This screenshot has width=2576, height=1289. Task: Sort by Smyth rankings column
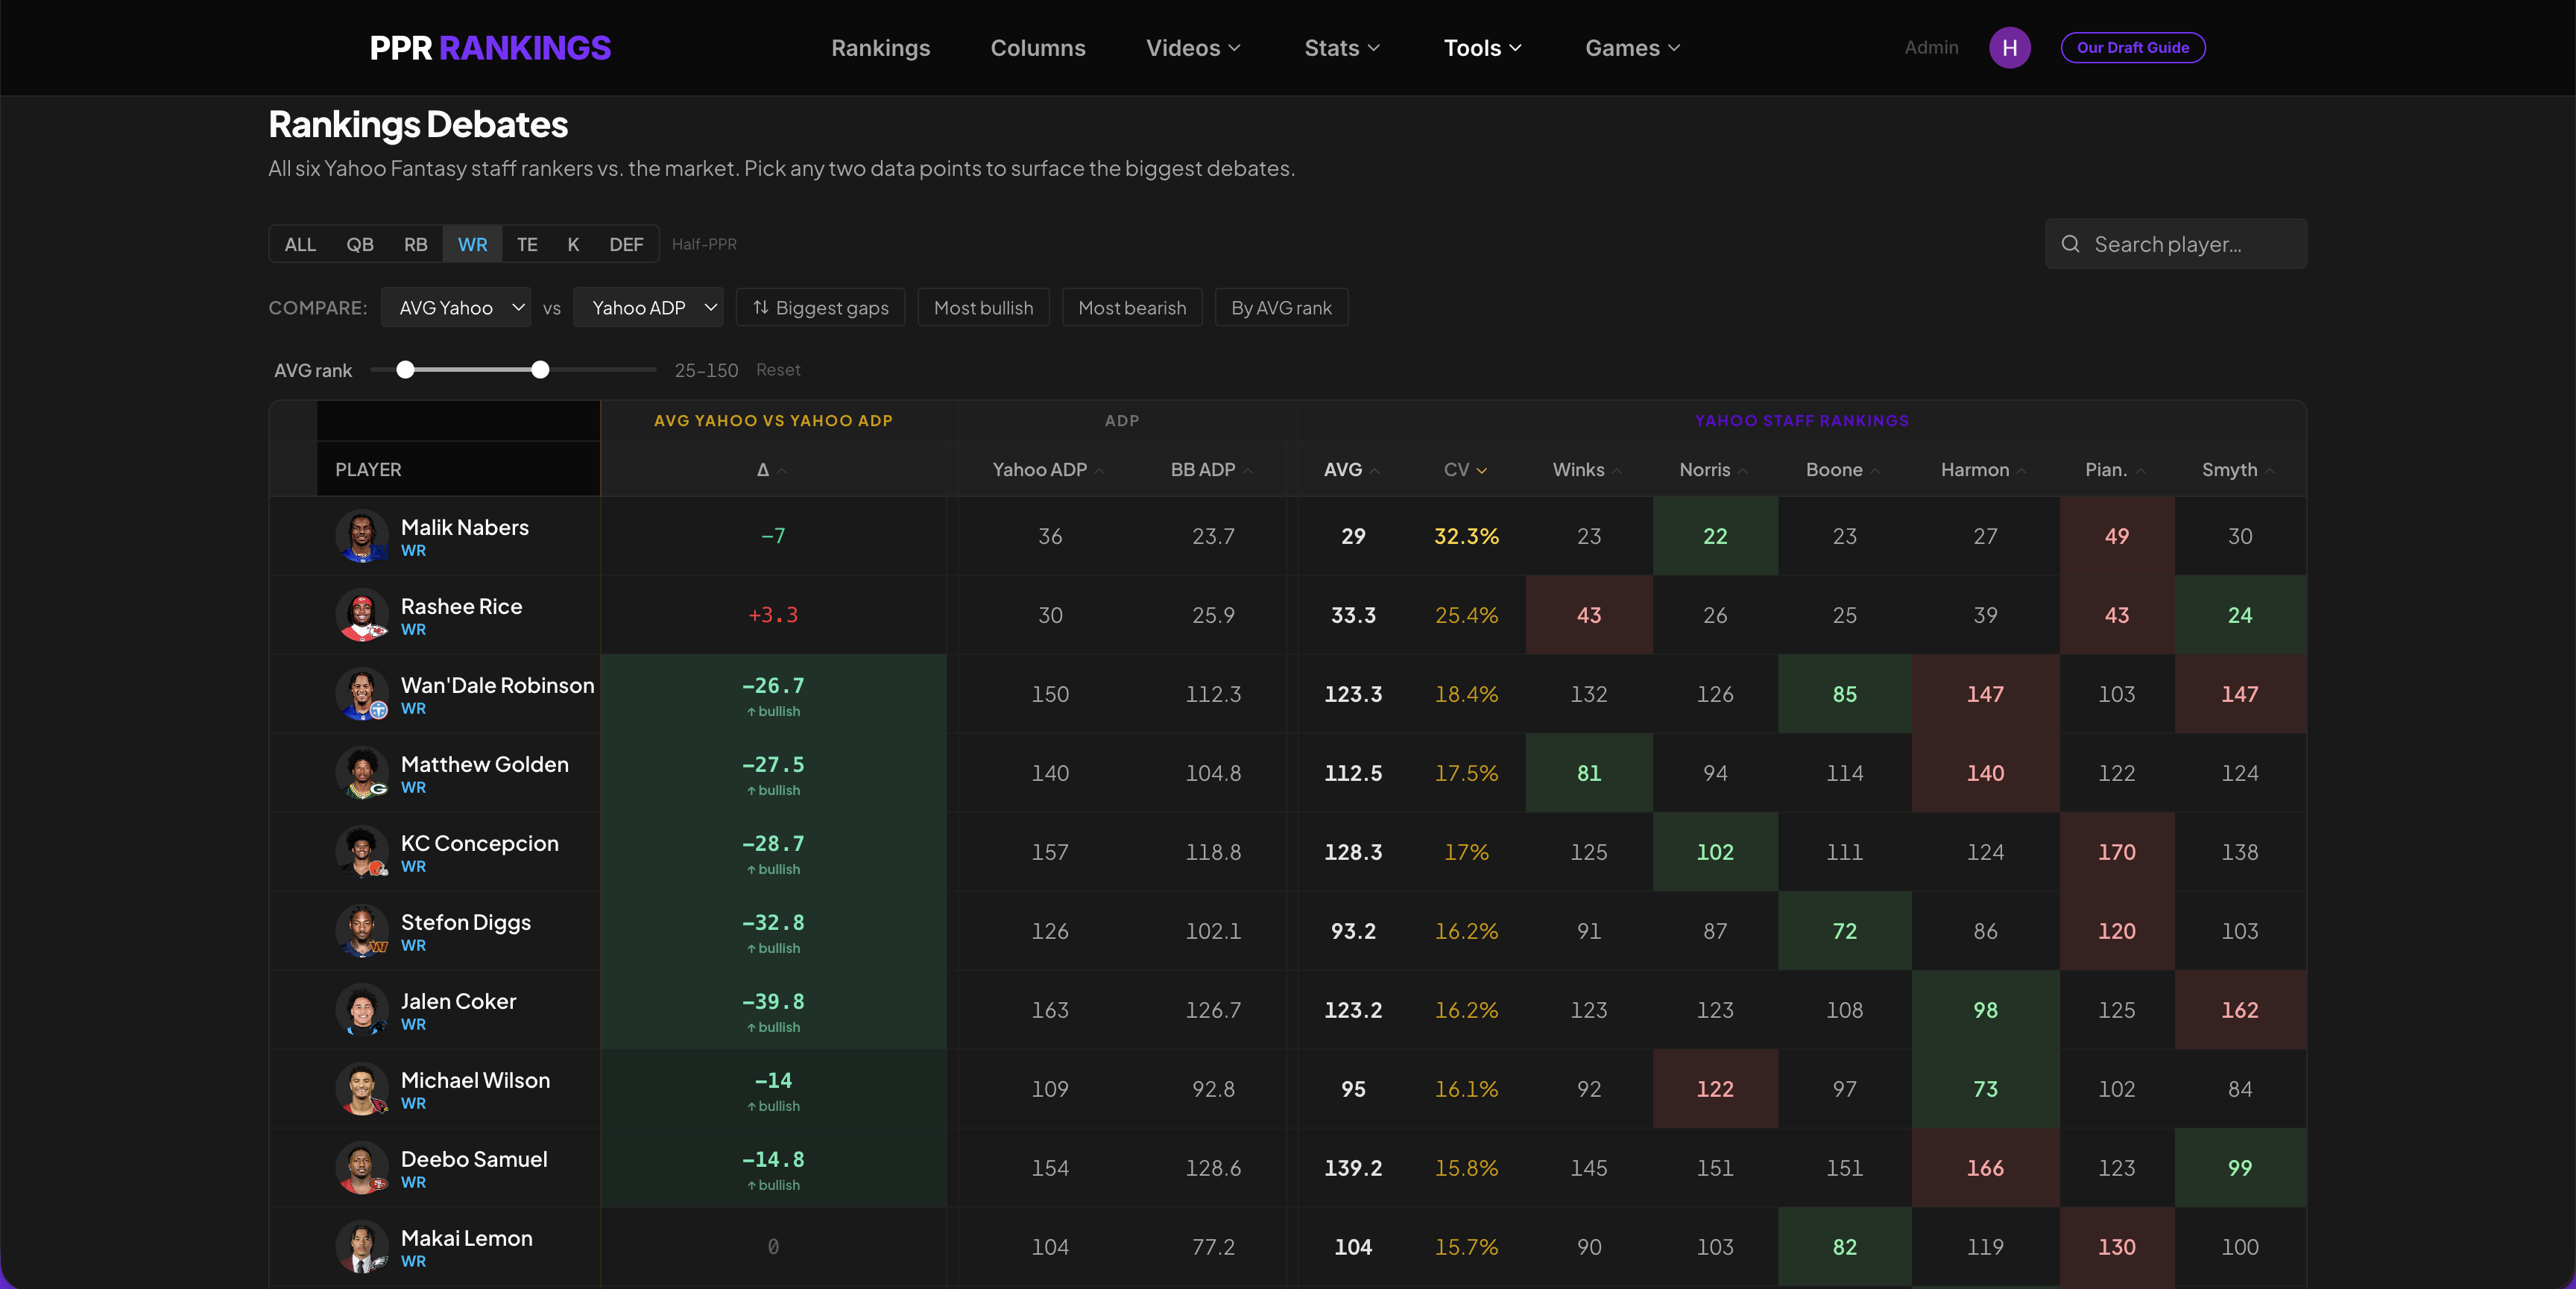(x=2238, y=470)
